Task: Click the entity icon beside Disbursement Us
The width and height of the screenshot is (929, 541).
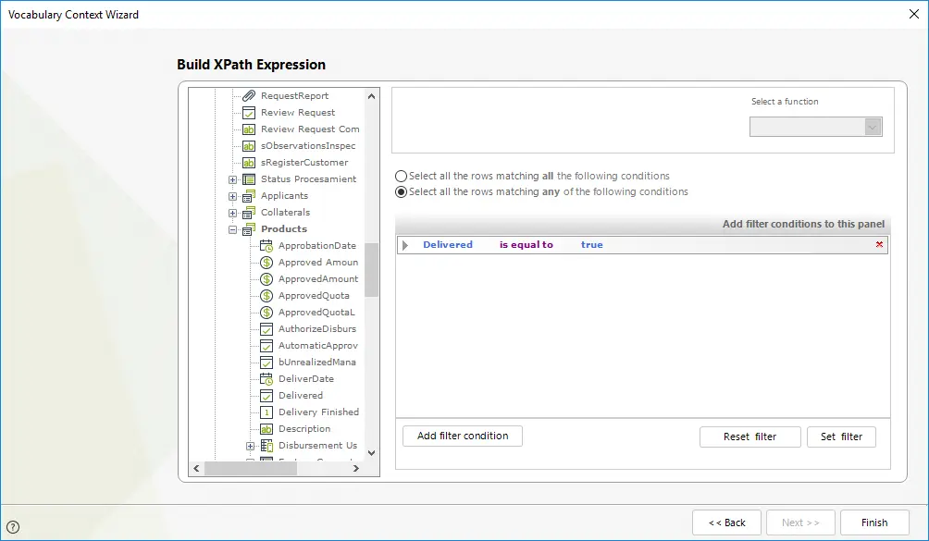Action: point(266,445)
